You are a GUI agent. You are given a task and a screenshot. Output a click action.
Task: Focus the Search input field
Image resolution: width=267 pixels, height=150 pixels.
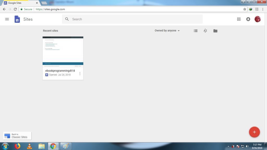coord(132,19)
